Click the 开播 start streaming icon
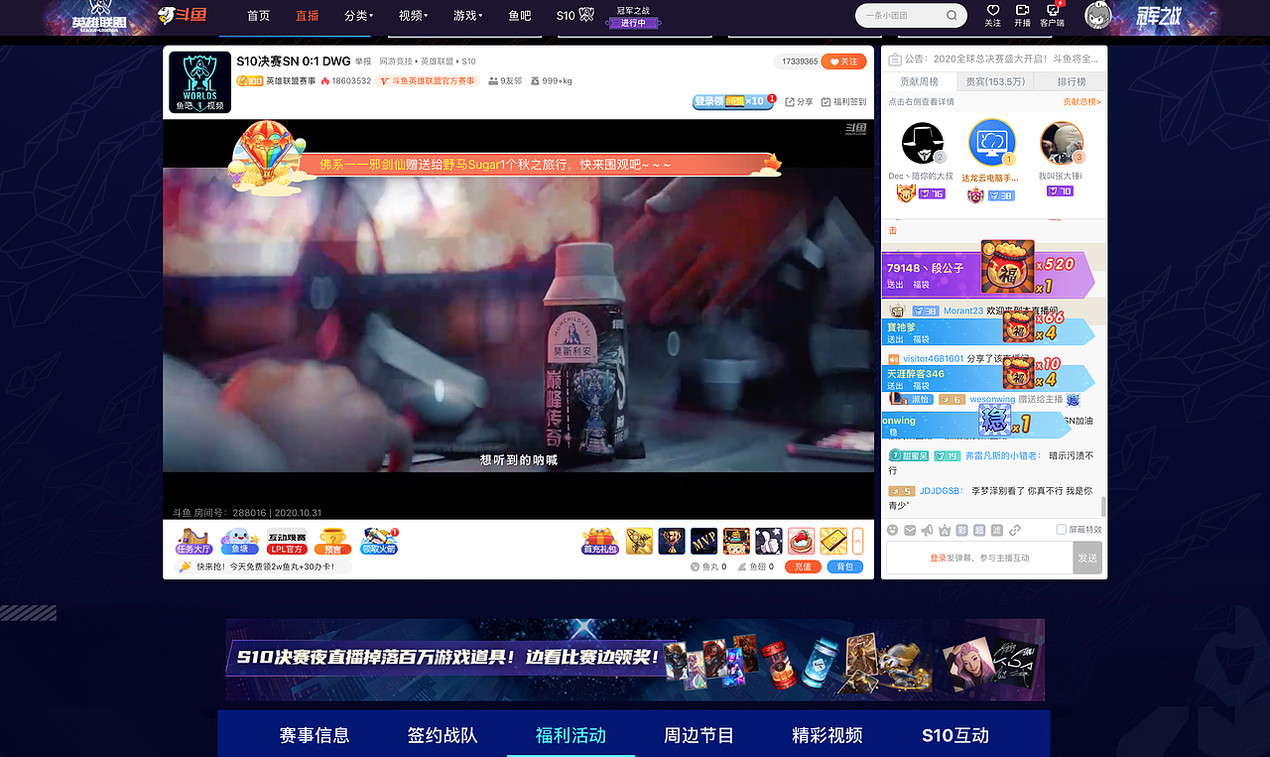Viewport: 1270px width, 757px height. 1023,15
